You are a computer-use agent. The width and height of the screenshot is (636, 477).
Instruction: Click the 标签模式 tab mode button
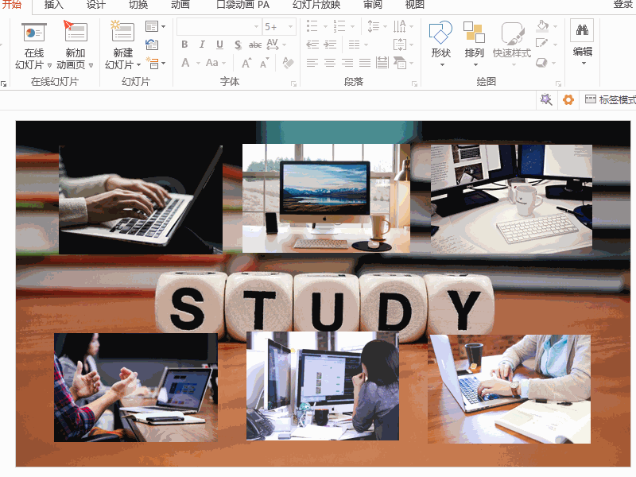click(611, 99)
